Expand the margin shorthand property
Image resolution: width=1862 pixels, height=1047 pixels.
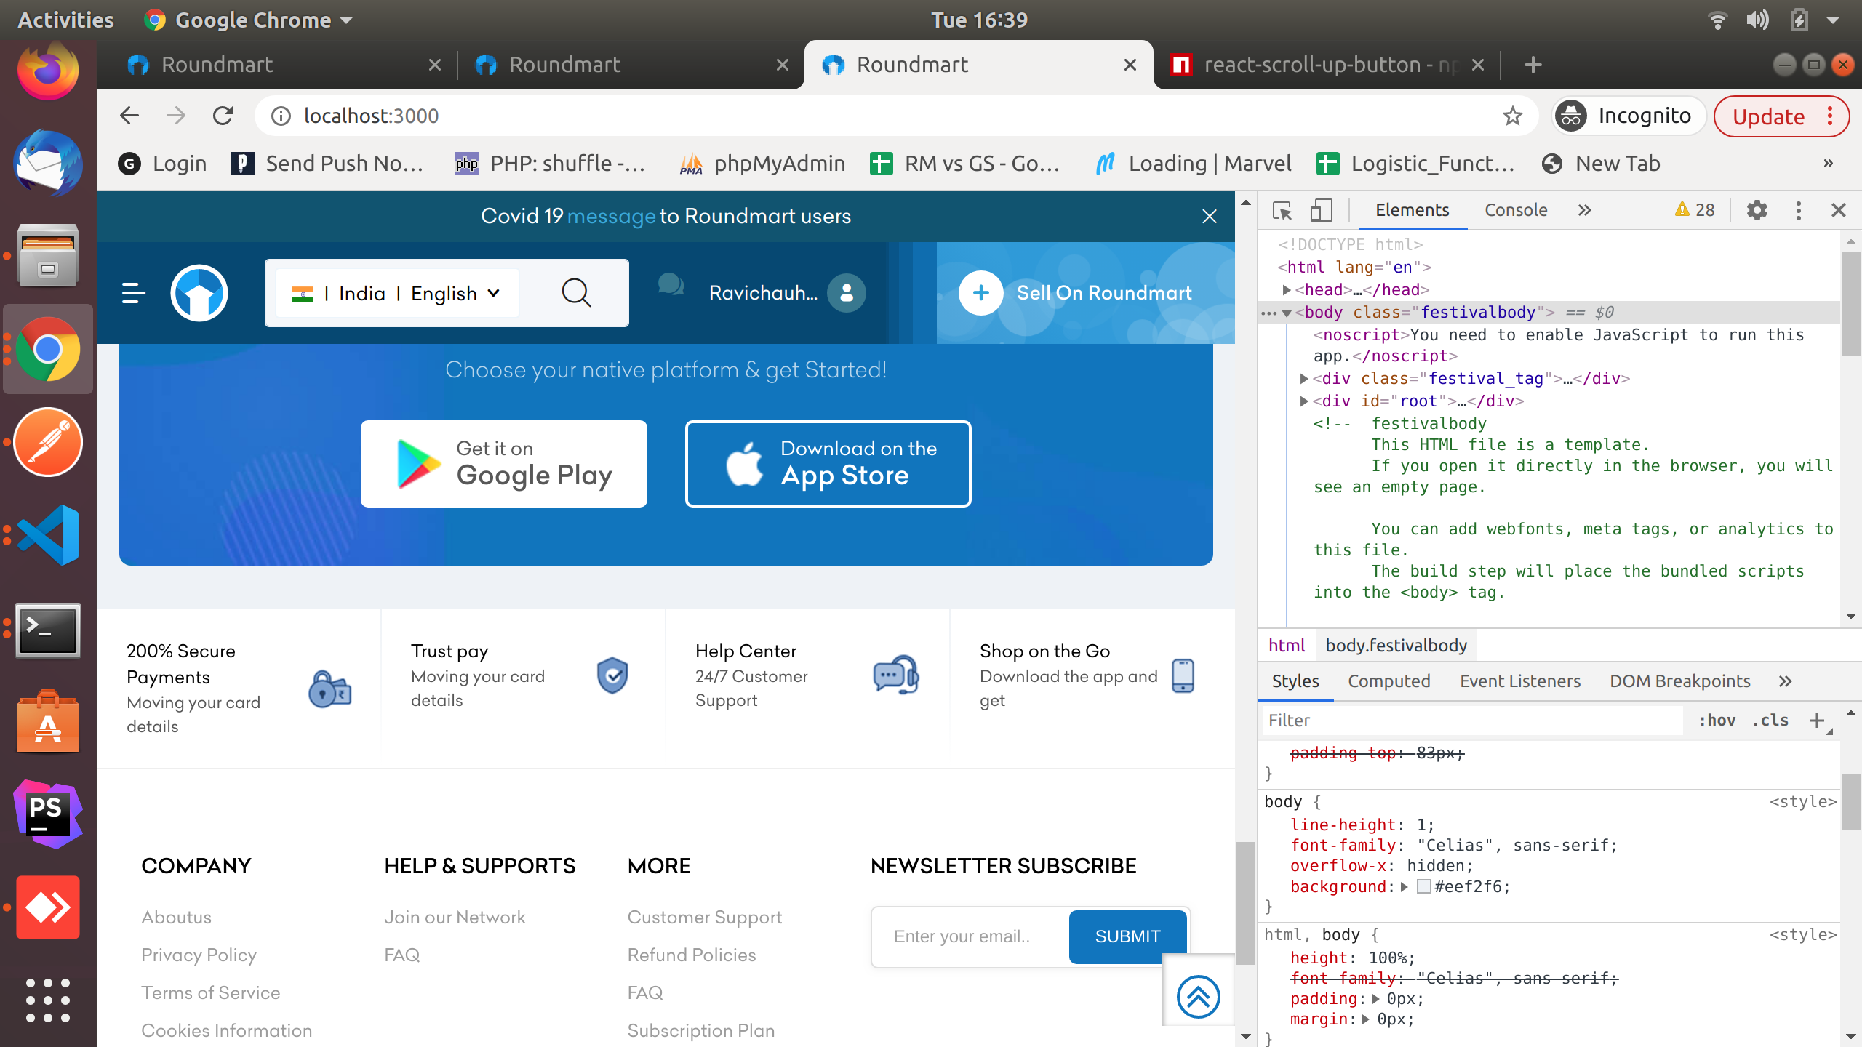coord(1366,1019)
